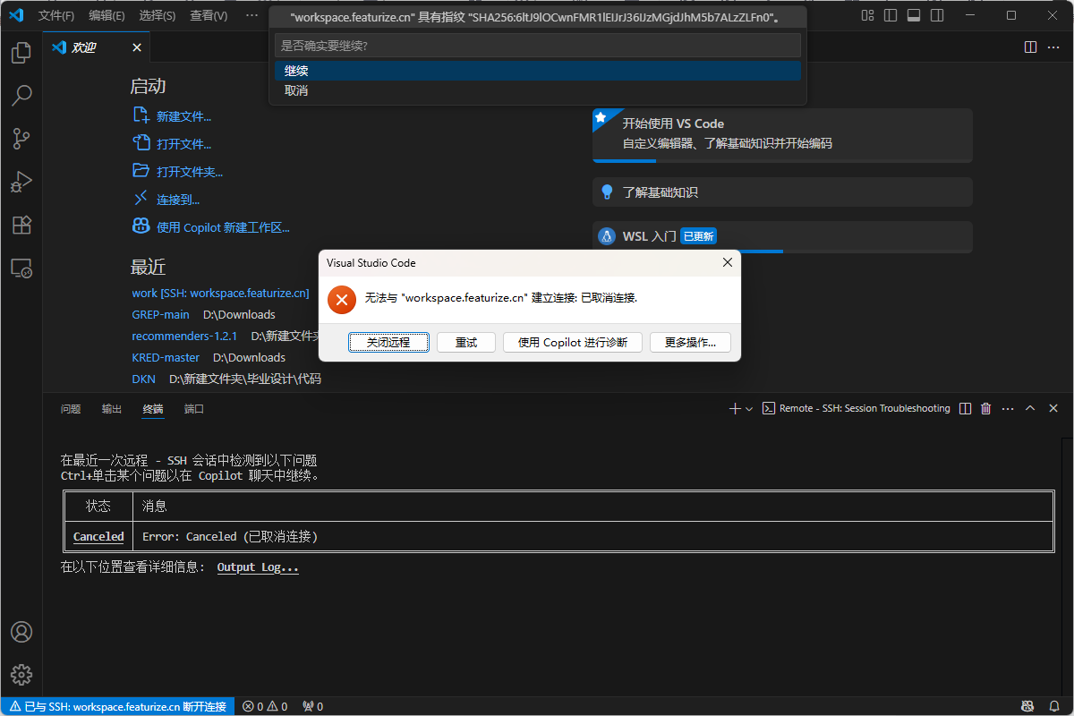Viewport: 1074px width, 716px height.
Task: Close the 欢迎 tab
Action: click(137, 47)
